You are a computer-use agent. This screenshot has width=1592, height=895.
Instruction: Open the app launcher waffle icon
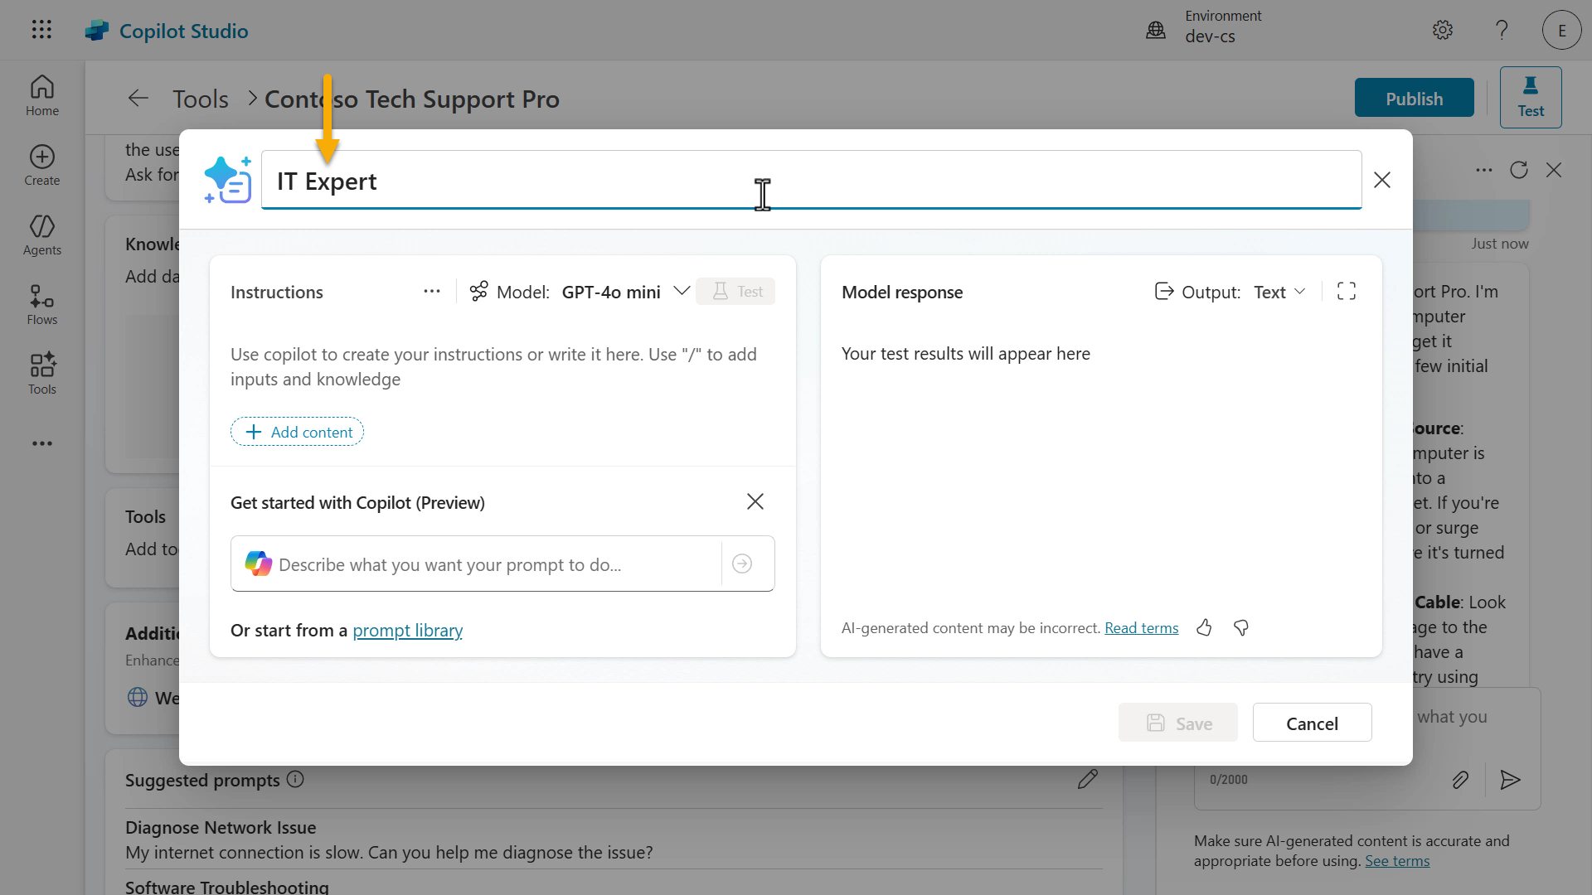coord(41,30)
